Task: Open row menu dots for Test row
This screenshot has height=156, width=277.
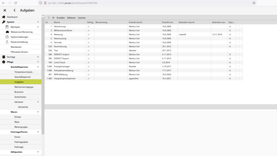Action: (x=239, y=50)
